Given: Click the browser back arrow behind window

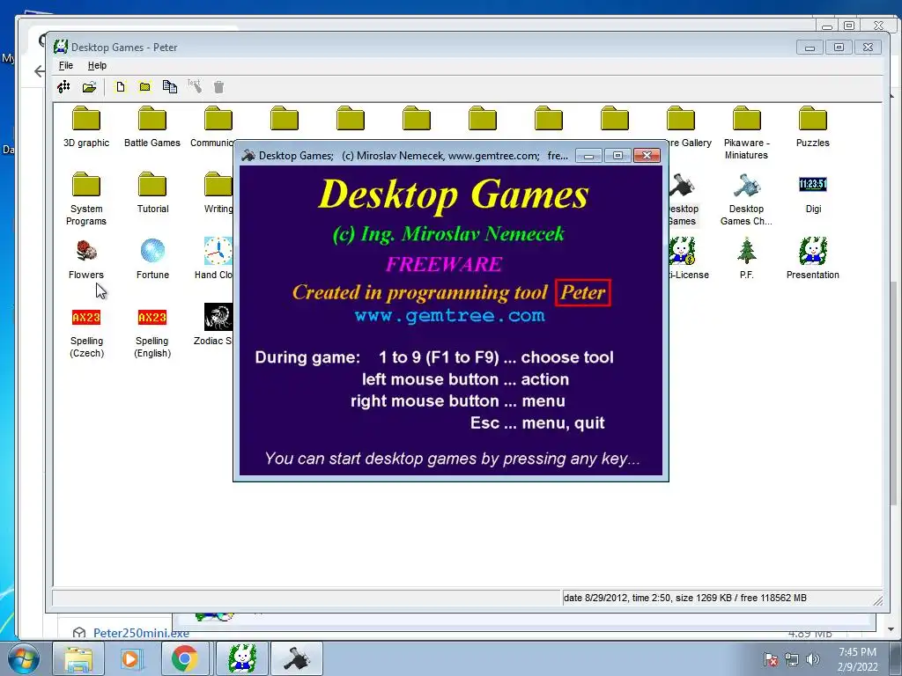Looking at the screenshot, I should point(39,71).
